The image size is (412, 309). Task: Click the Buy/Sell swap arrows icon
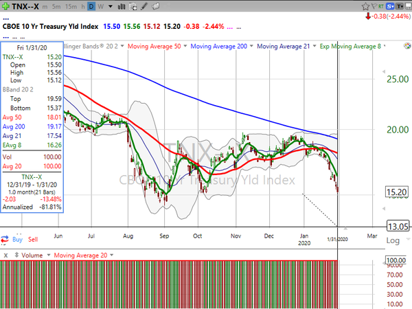point(5,240)
